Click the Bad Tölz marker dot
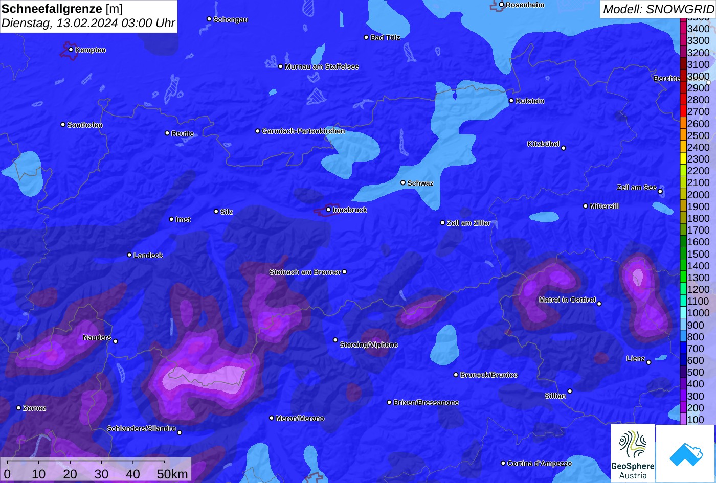This screenshot has height=483, width=716. click(x=366, y=37)
